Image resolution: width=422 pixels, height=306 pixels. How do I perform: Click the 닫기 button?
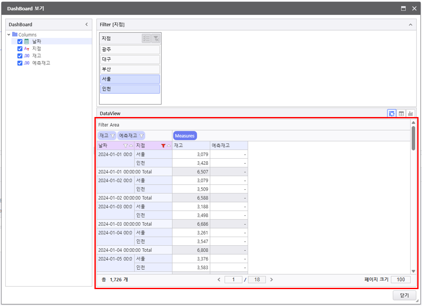(x=404, y=295)
